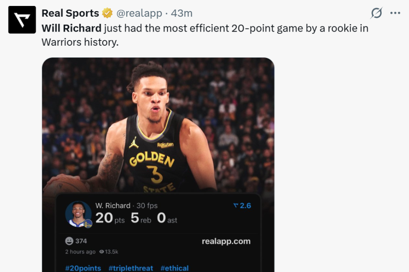Click the @realapp handle

pyautogui.click(x=139, y=14)
